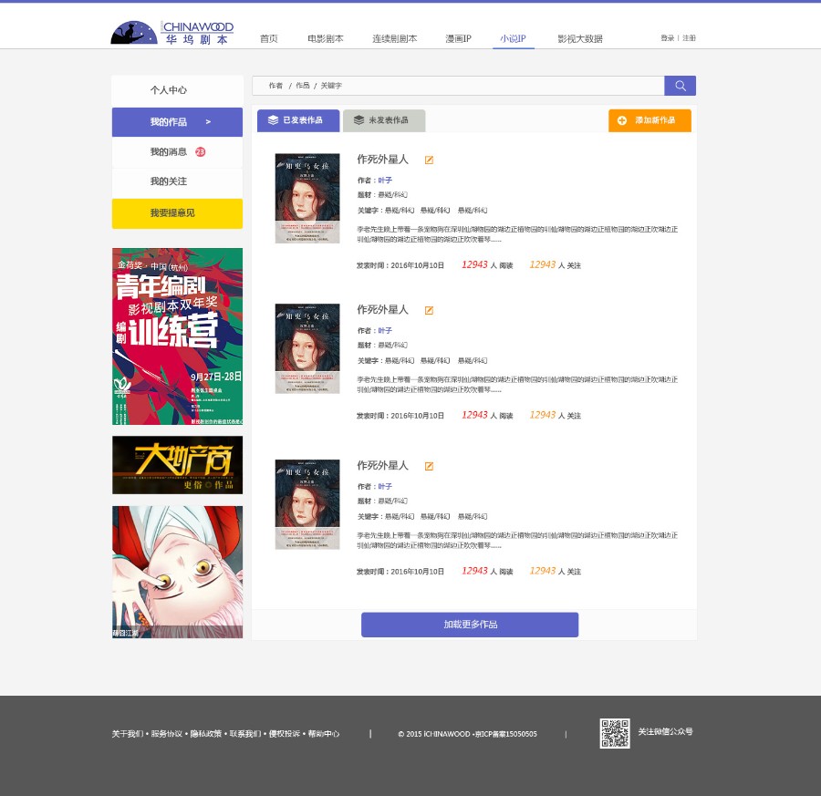Scan the WeChat QR code in footer
This screenshot has width=821, height=796.
click(614, 732)
